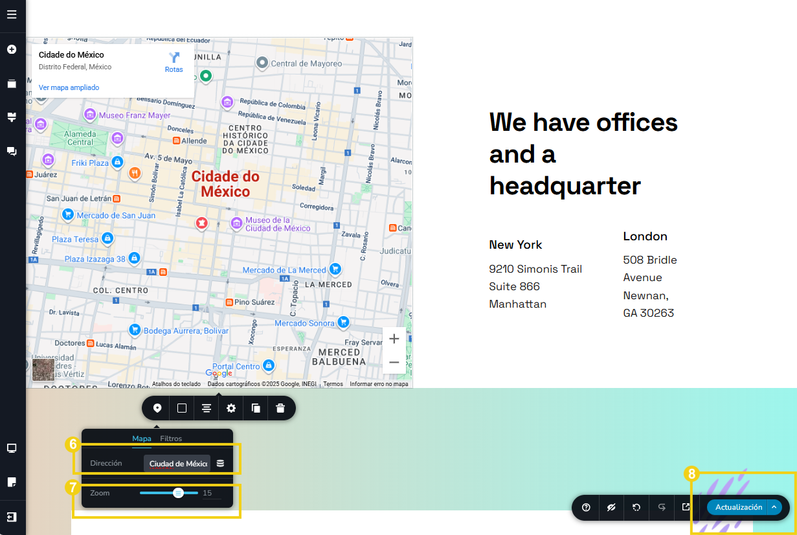Switch to the Filtros tab
Screen dimensions: 797x535
pos(171,438)
